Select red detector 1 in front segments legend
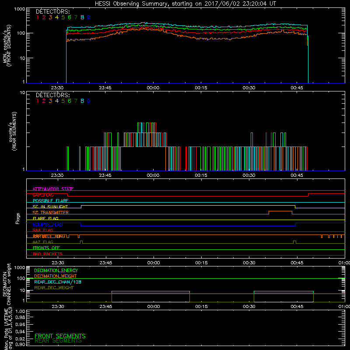The image size is (350, 350). [x=38, y=17]
